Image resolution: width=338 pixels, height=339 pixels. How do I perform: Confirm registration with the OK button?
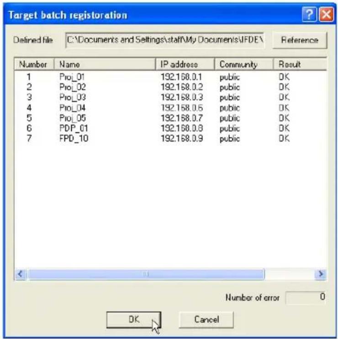134,319
